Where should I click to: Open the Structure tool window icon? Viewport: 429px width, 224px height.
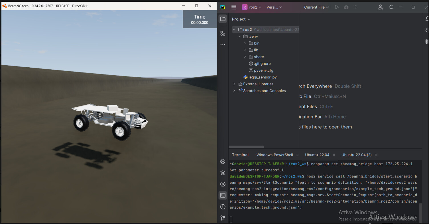(223, 33)
